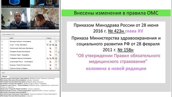Click underlined '№ 423н' on the slide
Screen dimensions: 172x97
point(116,31)
